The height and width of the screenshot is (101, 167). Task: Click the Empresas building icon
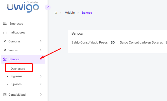pyautogui.click(x=5, y=23)
